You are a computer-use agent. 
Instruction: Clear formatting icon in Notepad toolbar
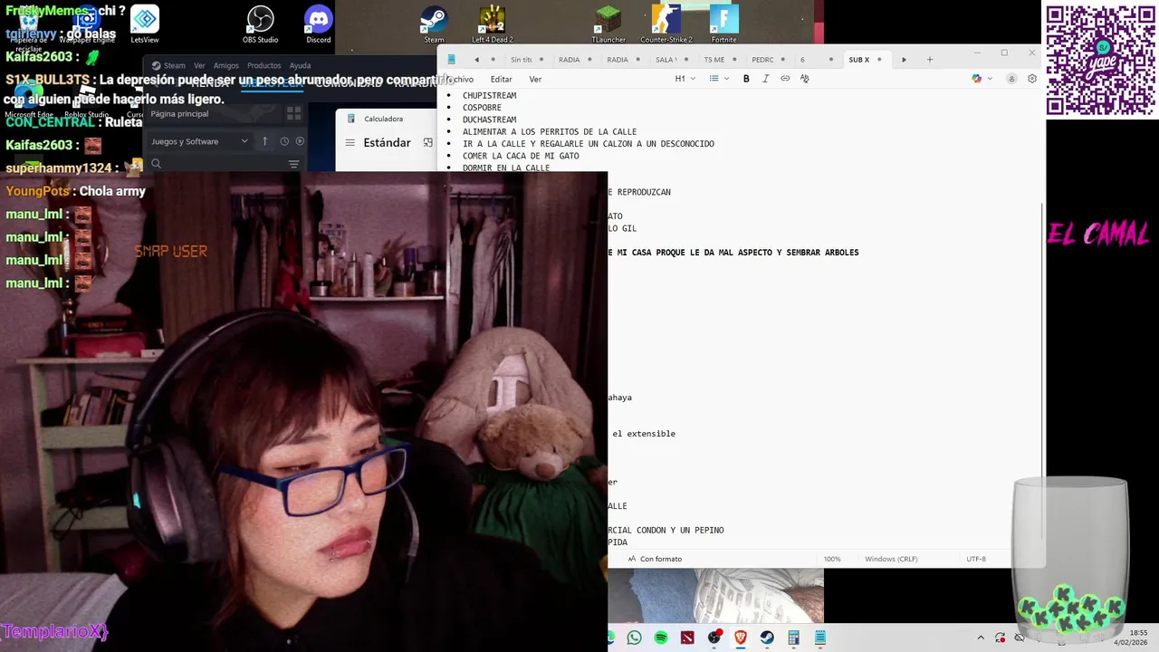[x=804, y=79]
